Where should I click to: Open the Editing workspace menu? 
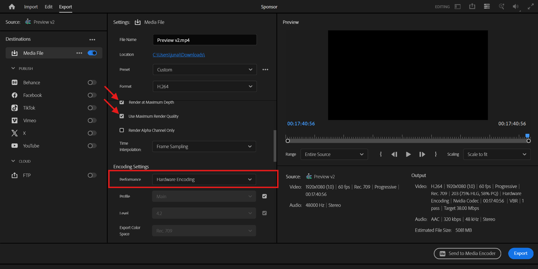(442, 7)
